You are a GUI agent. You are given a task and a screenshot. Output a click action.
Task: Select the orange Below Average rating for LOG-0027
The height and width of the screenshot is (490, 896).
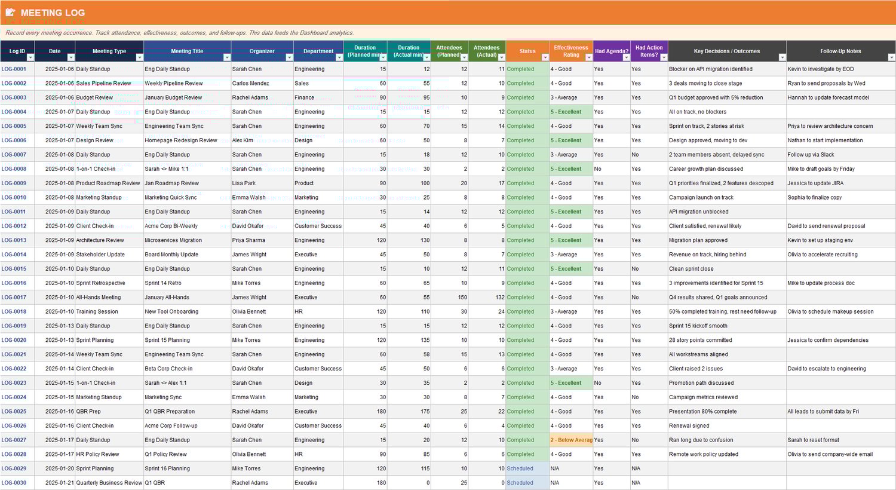tap(570, 440)
